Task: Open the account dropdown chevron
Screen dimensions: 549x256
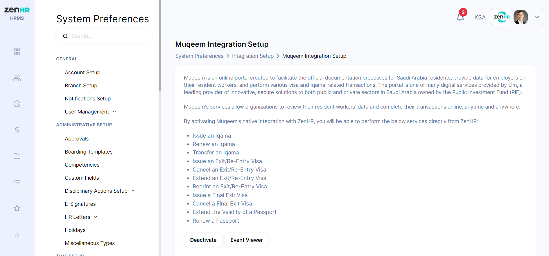Action: [x=537, y=17]
